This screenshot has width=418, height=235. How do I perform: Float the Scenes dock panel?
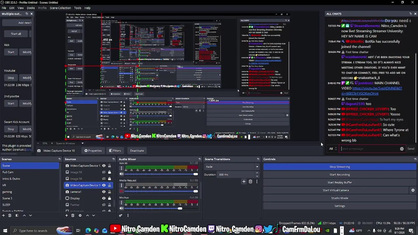tap(59, 159)
